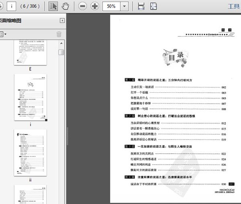Switch to fit one full page view
The height and width of the screenshot is (204, 241).
click(x=154, y=6)
